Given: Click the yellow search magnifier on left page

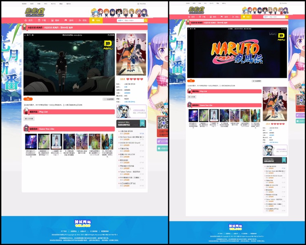Looking at the screenshot, I should [146, 20].
